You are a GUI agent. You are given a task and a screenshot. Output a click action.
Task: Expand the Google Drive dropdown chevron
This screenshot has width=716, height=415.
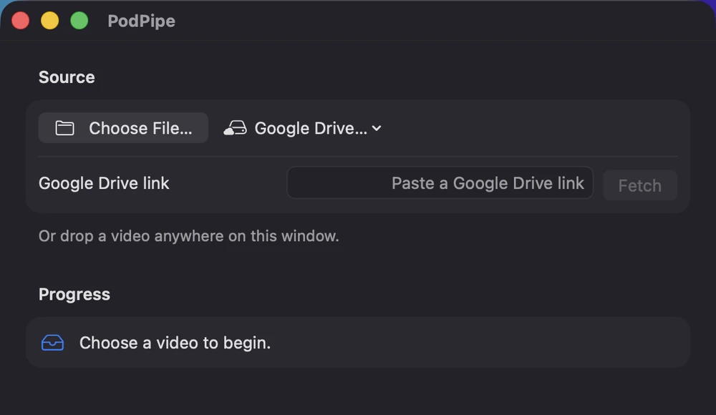(377, 129)
